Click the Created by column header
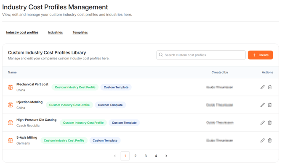 pyautogui.click(x=220, y=72)
